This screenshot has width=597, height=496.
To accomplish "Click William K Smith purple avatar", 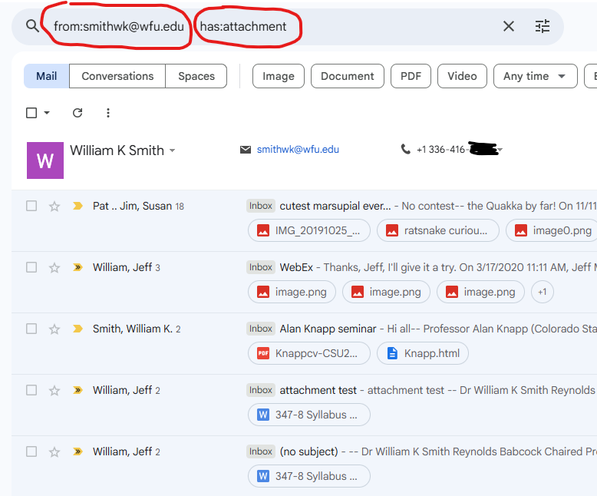I will coord(45,160).
